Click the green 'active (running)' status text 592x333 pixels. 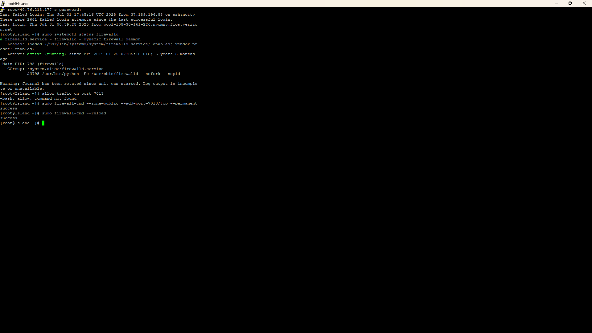click(x=47, y=54)
